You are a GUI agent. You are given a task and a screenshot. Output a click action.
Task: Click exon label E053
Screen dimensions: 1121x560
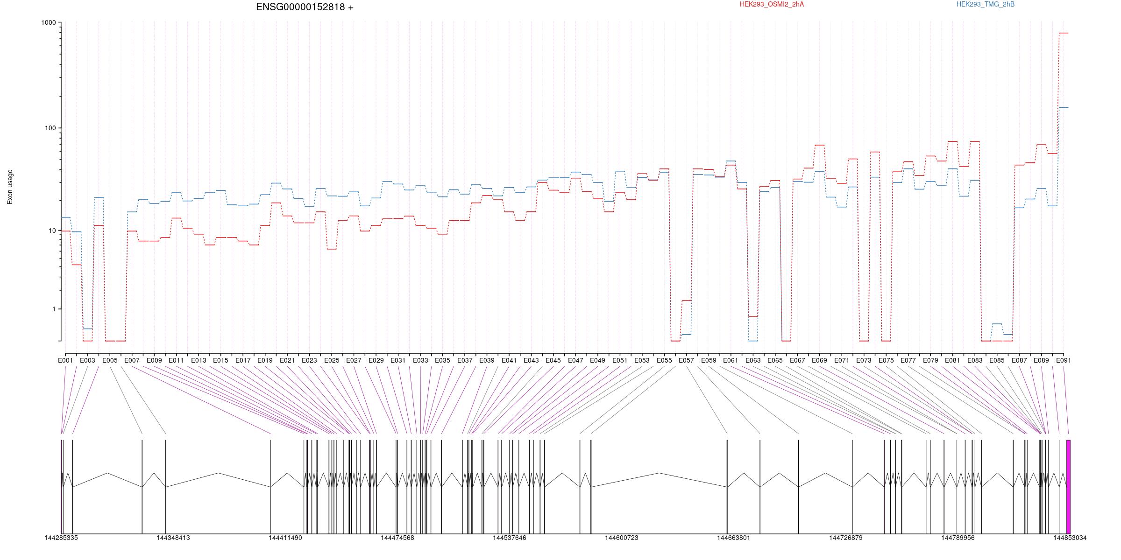[642, 360]
